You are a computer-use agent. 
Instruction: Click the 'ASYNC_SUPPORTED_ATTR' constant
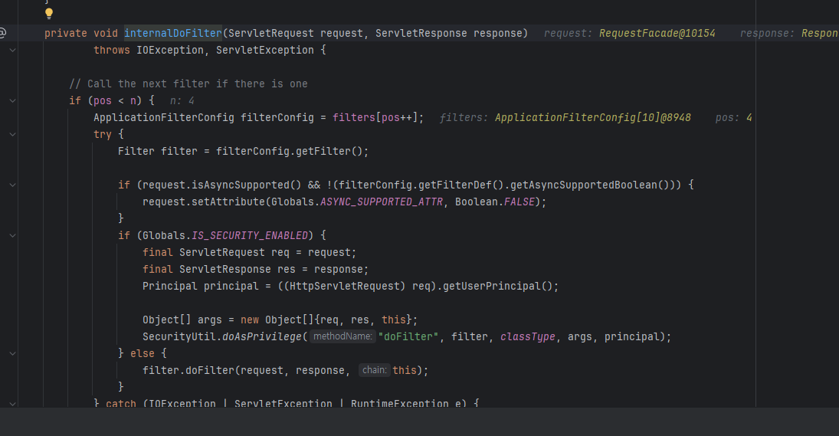point(382,202)
